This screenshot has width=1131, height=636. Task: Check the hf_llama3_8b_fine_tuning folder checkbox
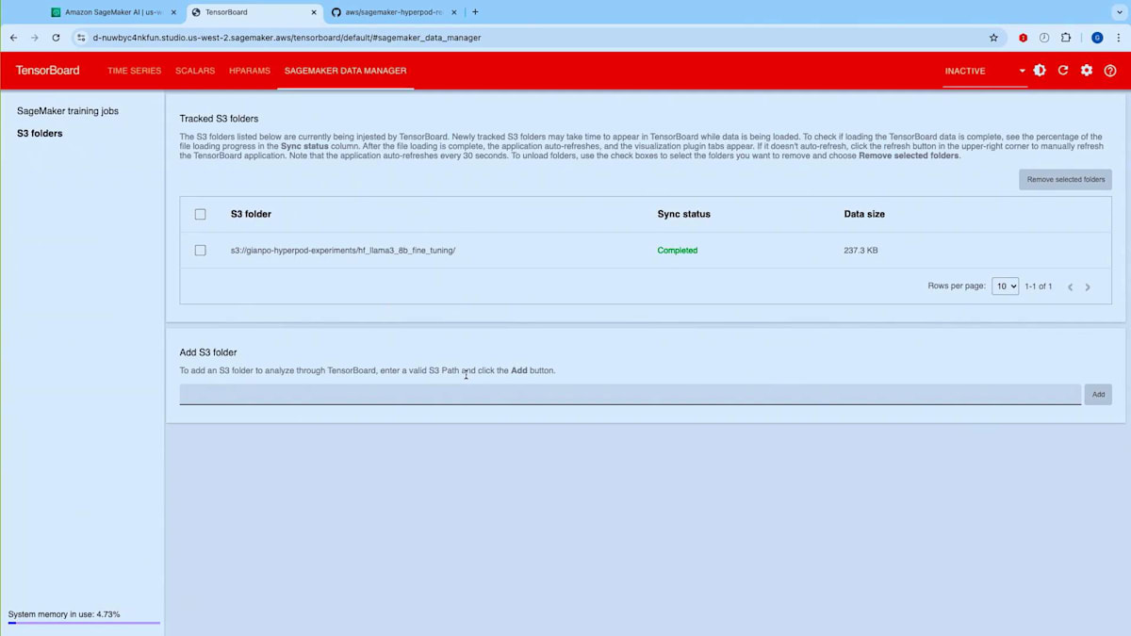click(x=200, y=251)
